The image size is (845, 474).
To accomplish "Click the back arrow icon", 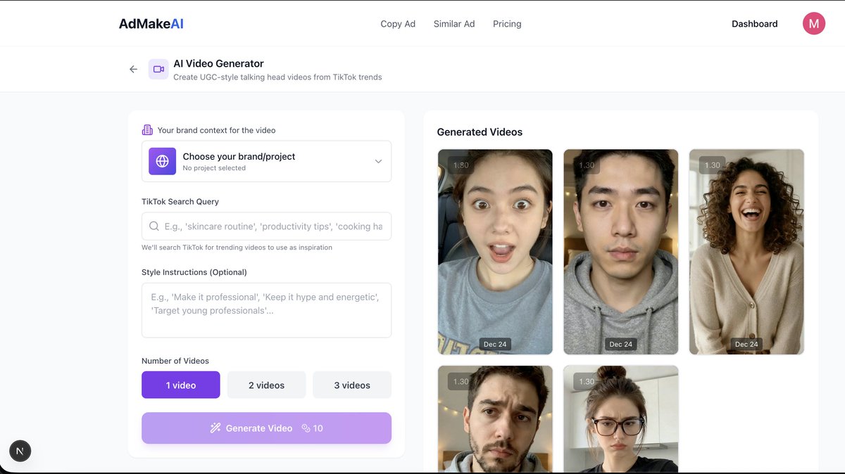I will click(133, 69).
